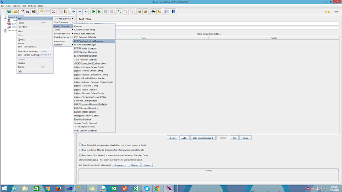This screenshot has width=342, height=192.
Task: Click the Detail button below variables table
Action: (x=173, y=138)
